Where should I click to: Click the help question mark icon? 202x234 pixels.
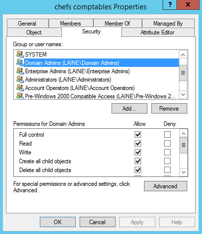point(170,4)
